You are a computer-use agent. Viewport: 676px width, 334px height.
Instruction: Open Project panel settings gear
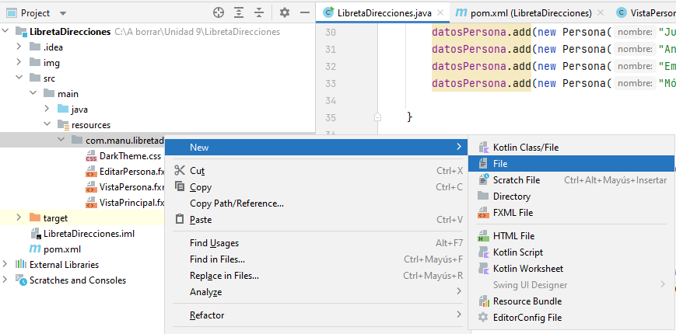coord(285,13)
